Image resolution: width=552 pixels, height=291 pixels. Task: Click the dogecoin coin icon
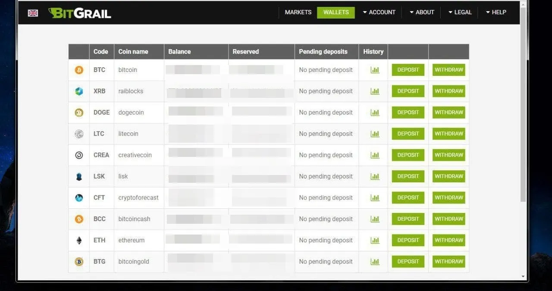(79, 113)
